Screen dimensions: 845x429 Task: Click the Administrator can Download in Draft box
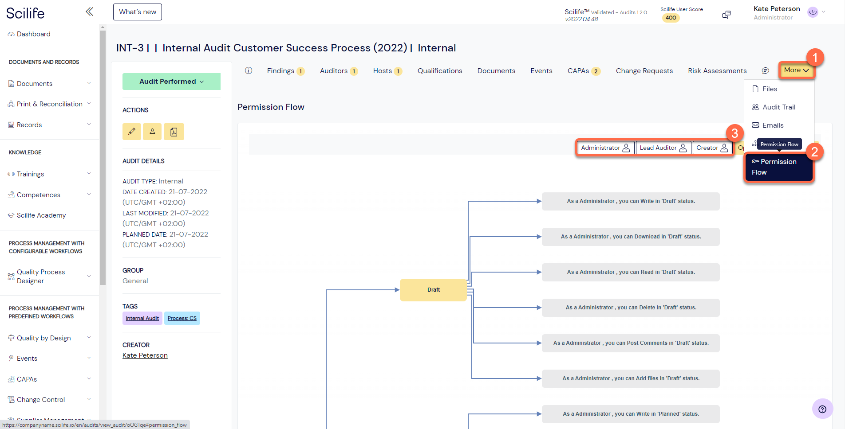tap(631, 237)
